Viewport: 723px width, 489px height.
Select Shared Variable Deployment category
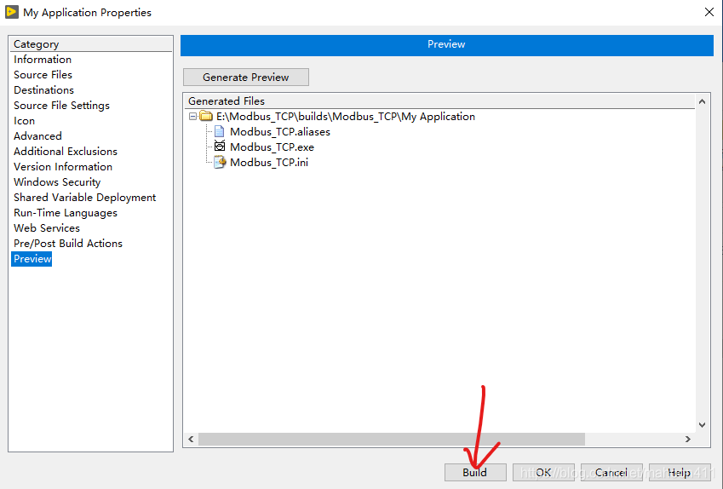point(85,198)
